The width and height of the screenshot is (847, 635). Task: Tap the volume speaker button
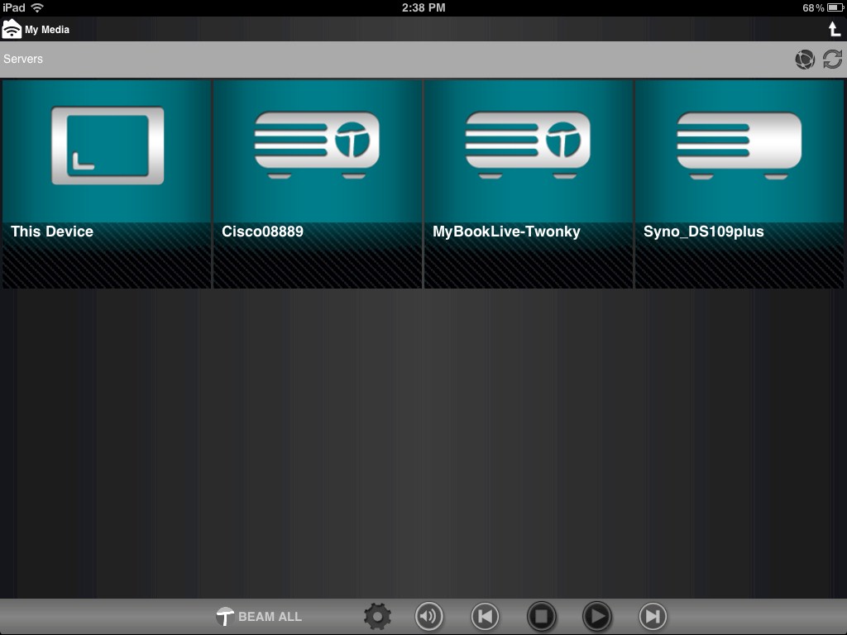point(429,616)
